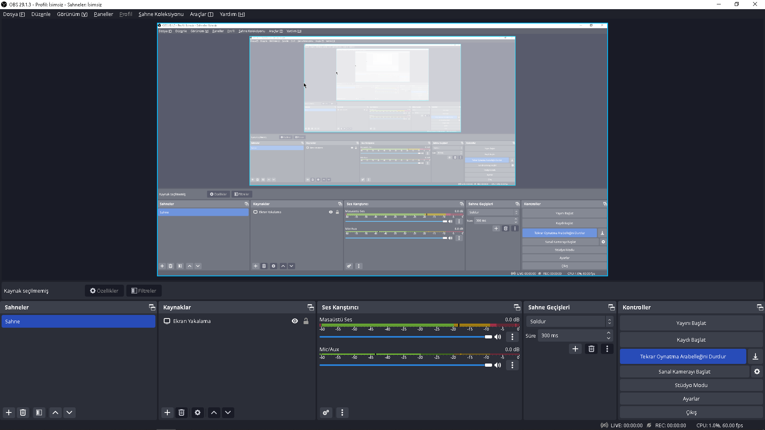Image resolution: width=765 pixels, height=430 pixels.
Task: Open scene filters icon in Sahneler panel
Action: (39, 412)
